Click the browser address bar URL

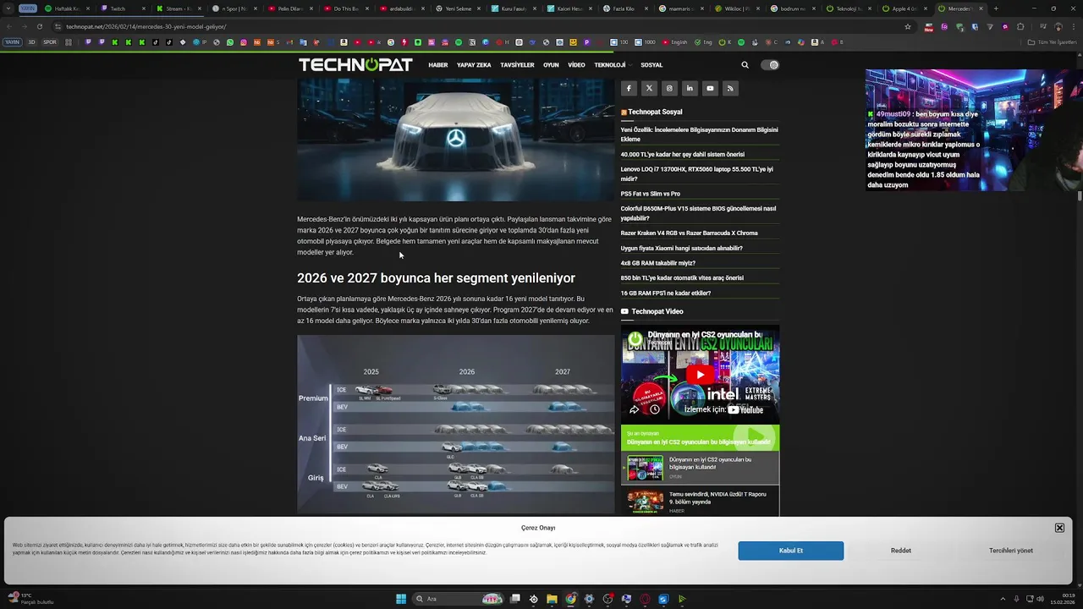[146, 26]
